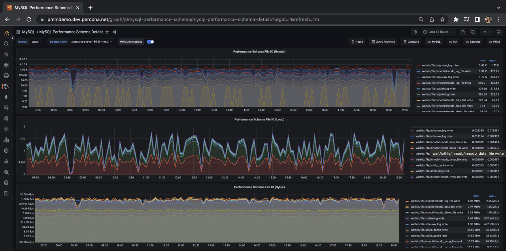Open the Interval auto dropdown

36,41
